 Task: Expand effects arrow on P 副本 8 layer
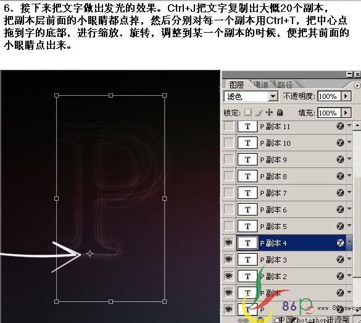click(349, 175)
